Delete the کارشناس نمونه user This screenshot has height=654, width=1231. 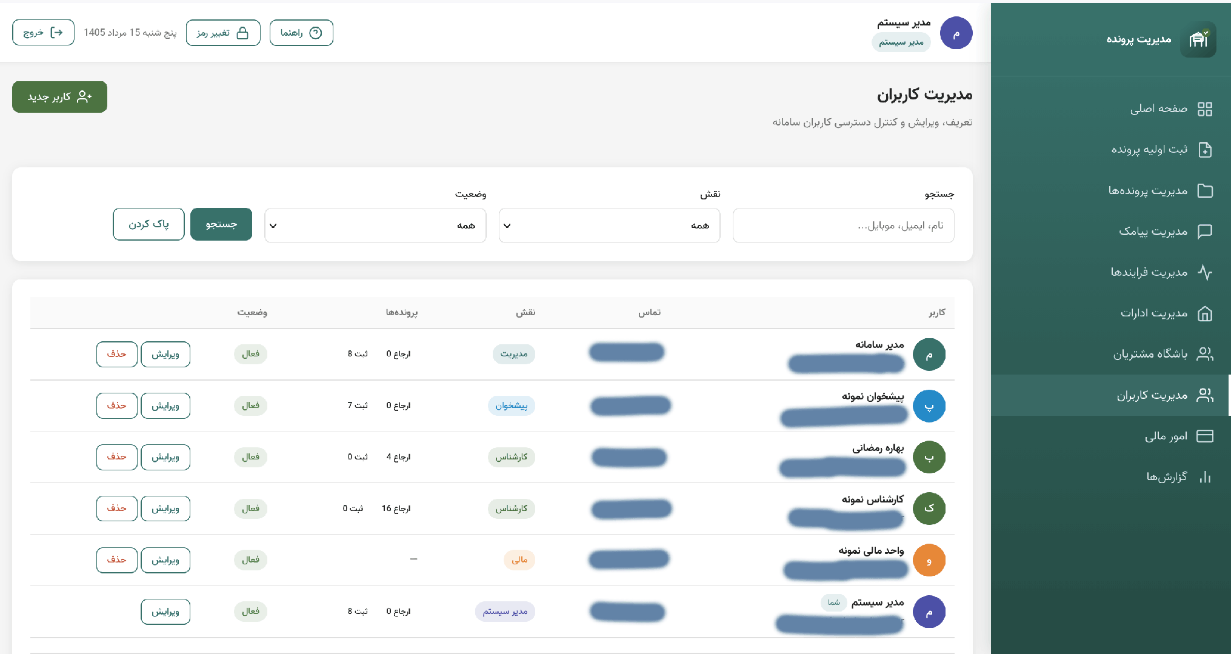[x=117, y=509]
